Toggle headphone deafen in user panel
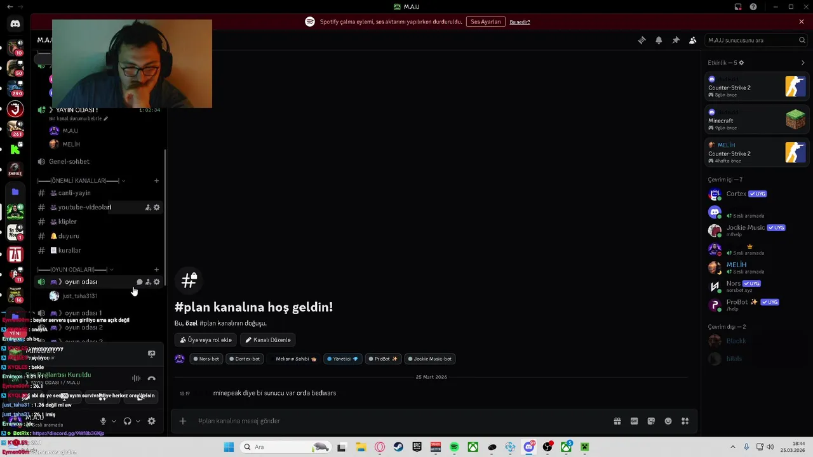813x457 pixels. pos(127,421)
